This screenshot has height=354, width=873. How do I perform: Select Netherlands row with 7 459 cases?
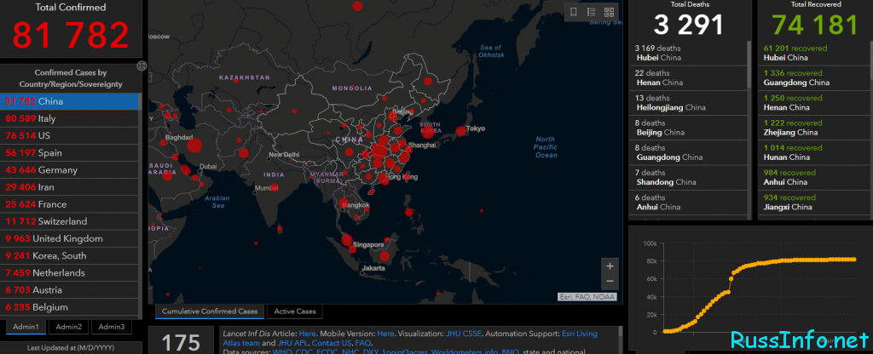pyautogui.click(x=69, y=273)
